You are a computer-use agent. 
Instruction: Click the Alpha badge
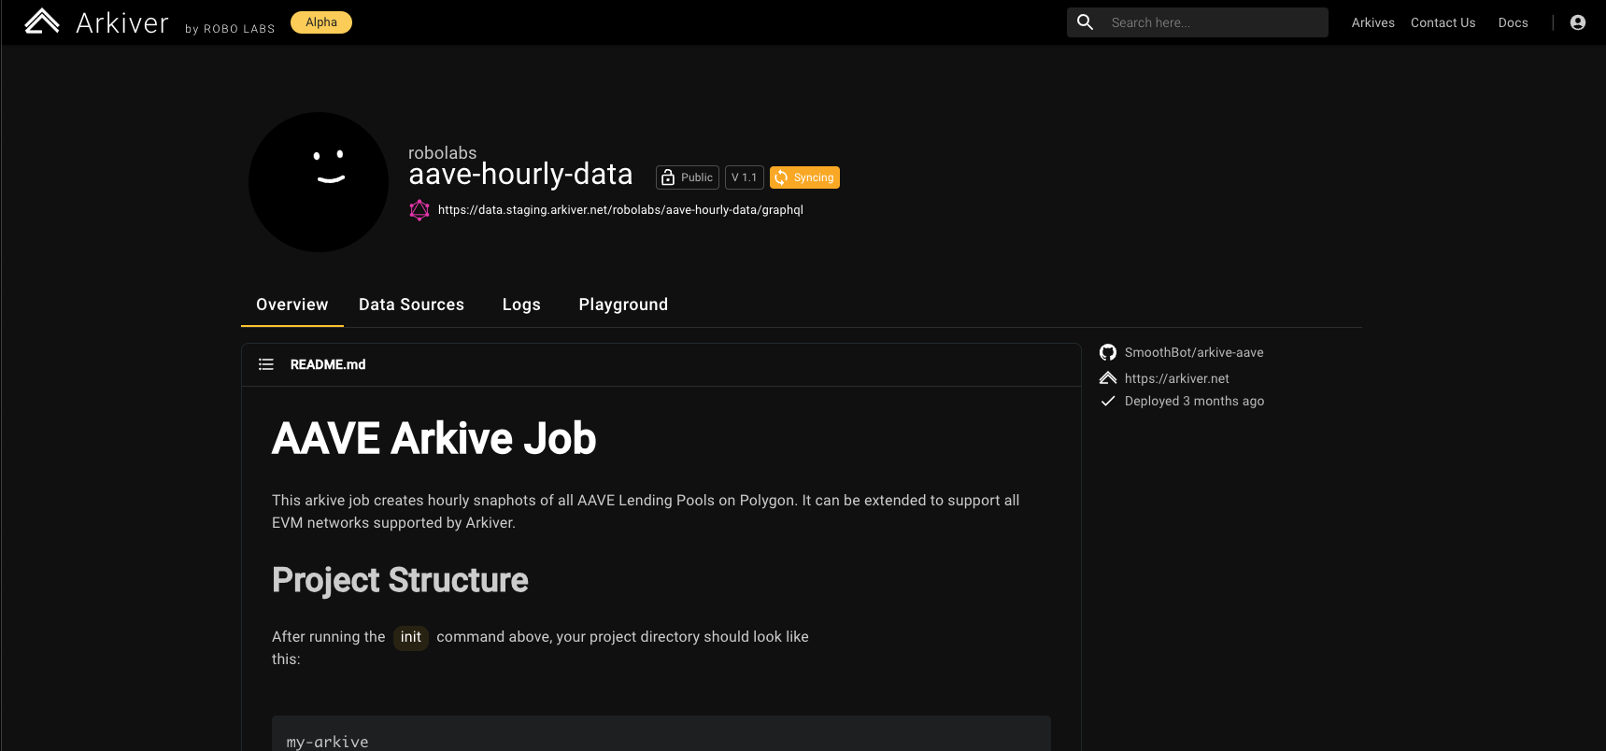pyautogui.click(x=321, y=22)
